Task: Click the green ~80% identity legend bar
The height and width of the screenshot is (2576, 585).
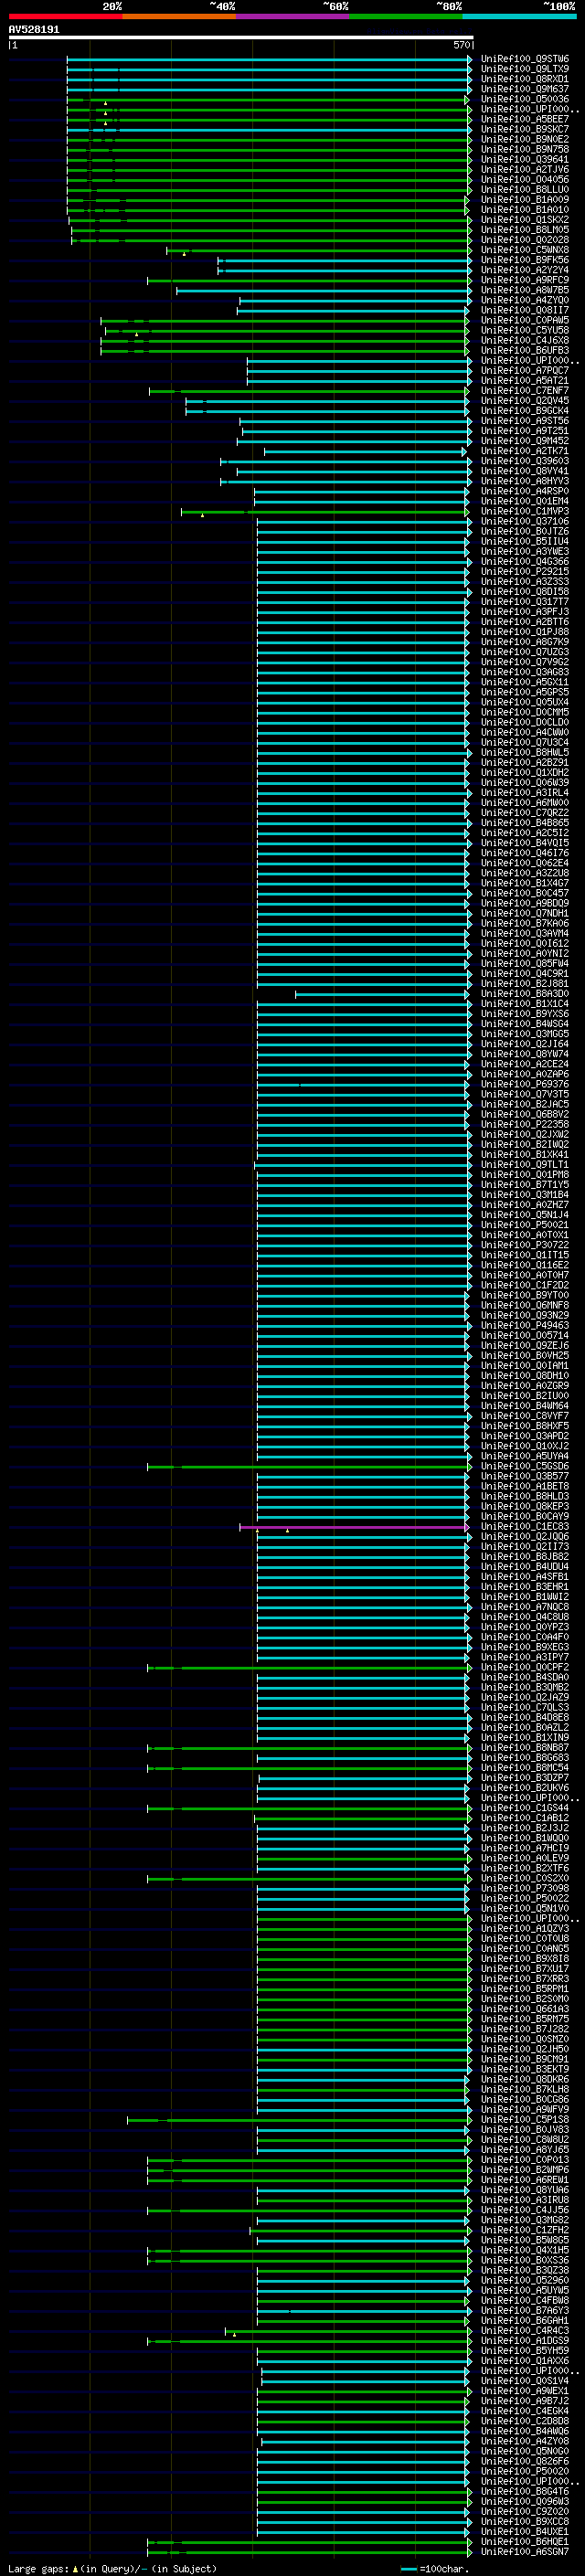Action: 406,16
